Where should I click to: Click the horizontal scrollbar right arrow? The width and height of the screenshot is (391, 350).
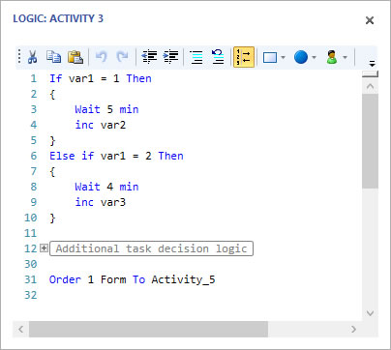pos(354,329)
